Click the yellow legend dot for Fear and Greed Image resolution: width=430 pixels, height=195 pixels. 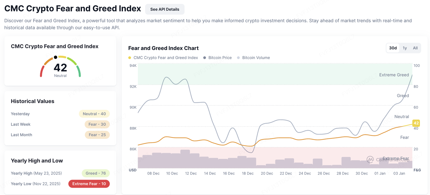tap(130, 58)
